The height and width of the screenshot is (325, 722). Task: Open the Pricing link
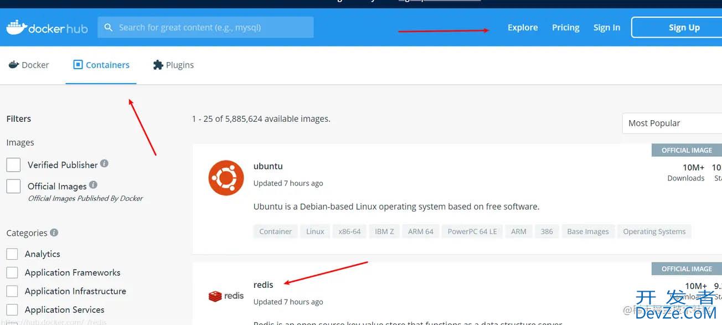(565, 27)
